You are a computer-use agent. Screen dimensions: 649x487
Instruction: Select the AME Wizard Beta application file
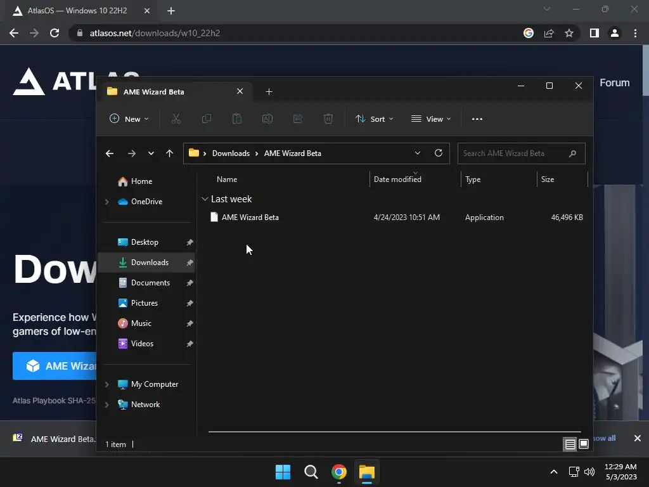pyautogui.click(x=397, y=218)
